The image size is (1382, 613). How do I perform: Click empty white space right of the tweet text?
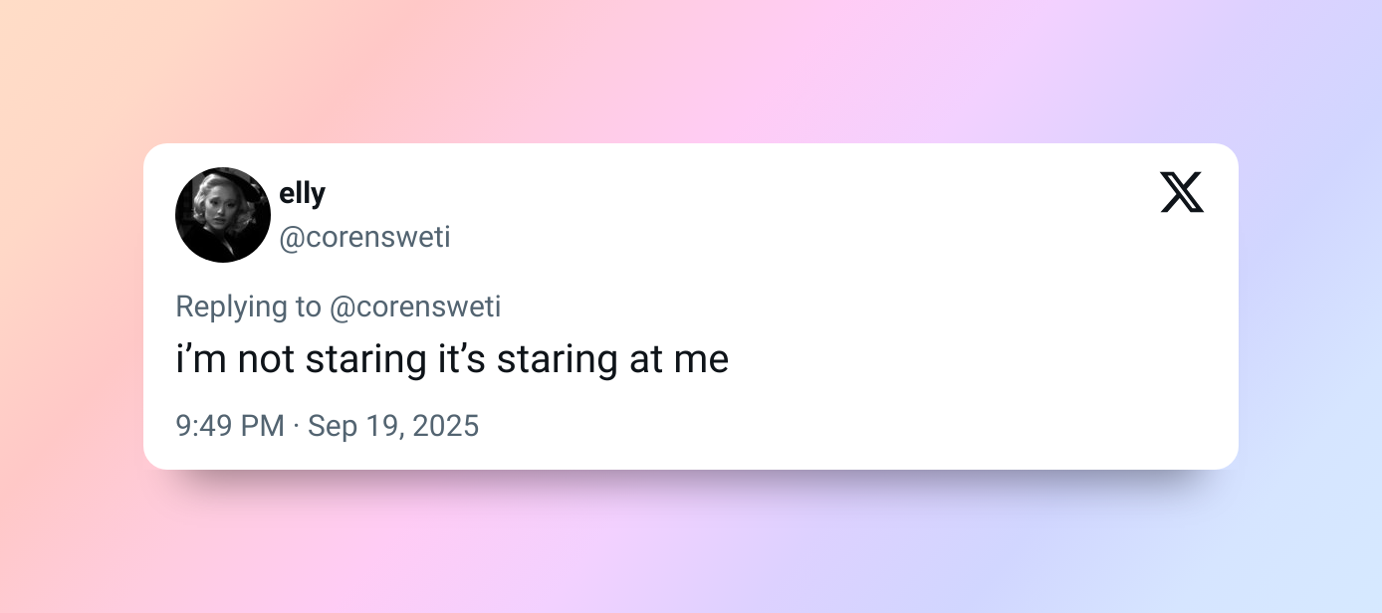click(x=946, y=360)
